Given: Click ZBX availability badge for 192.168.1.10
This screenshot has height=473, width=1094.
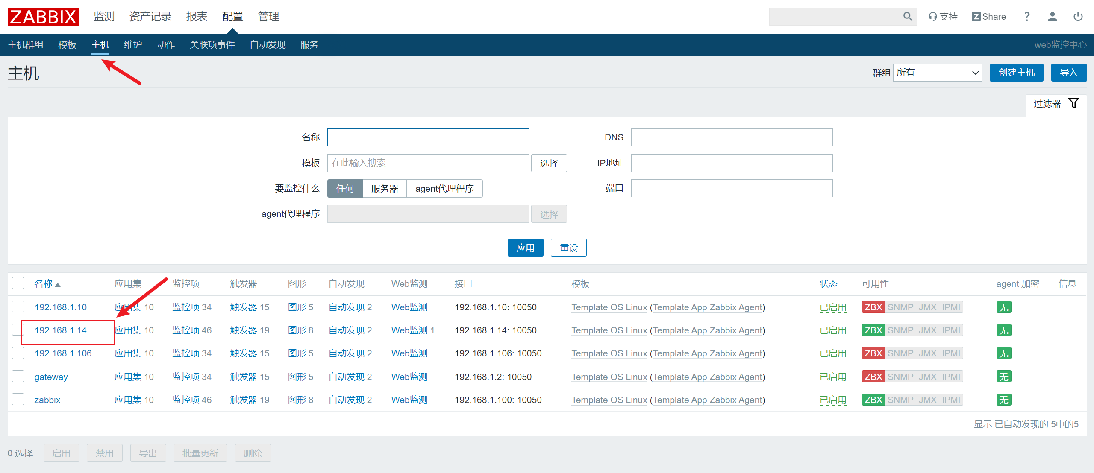Looking at the screenshot, I should [x=873, y=307].
